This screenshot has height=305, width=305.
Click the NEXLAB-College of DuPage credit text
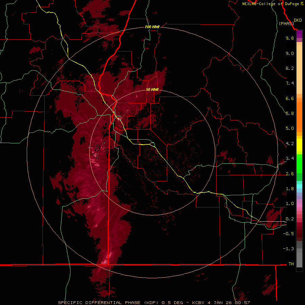click(x=273, y=4)
